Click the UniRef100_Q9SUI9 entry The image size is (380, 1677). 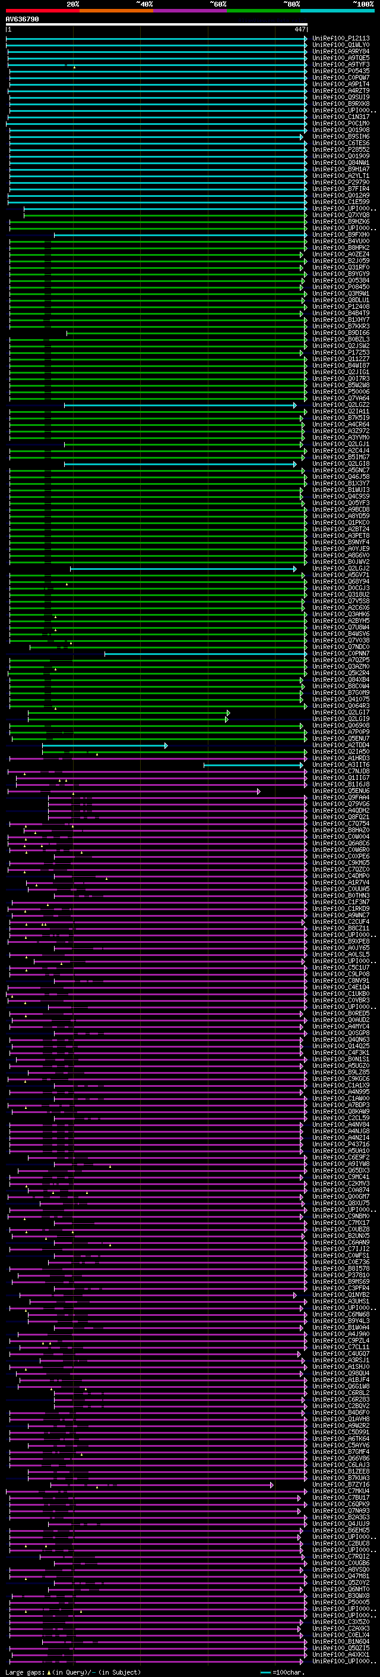[341, 97]
